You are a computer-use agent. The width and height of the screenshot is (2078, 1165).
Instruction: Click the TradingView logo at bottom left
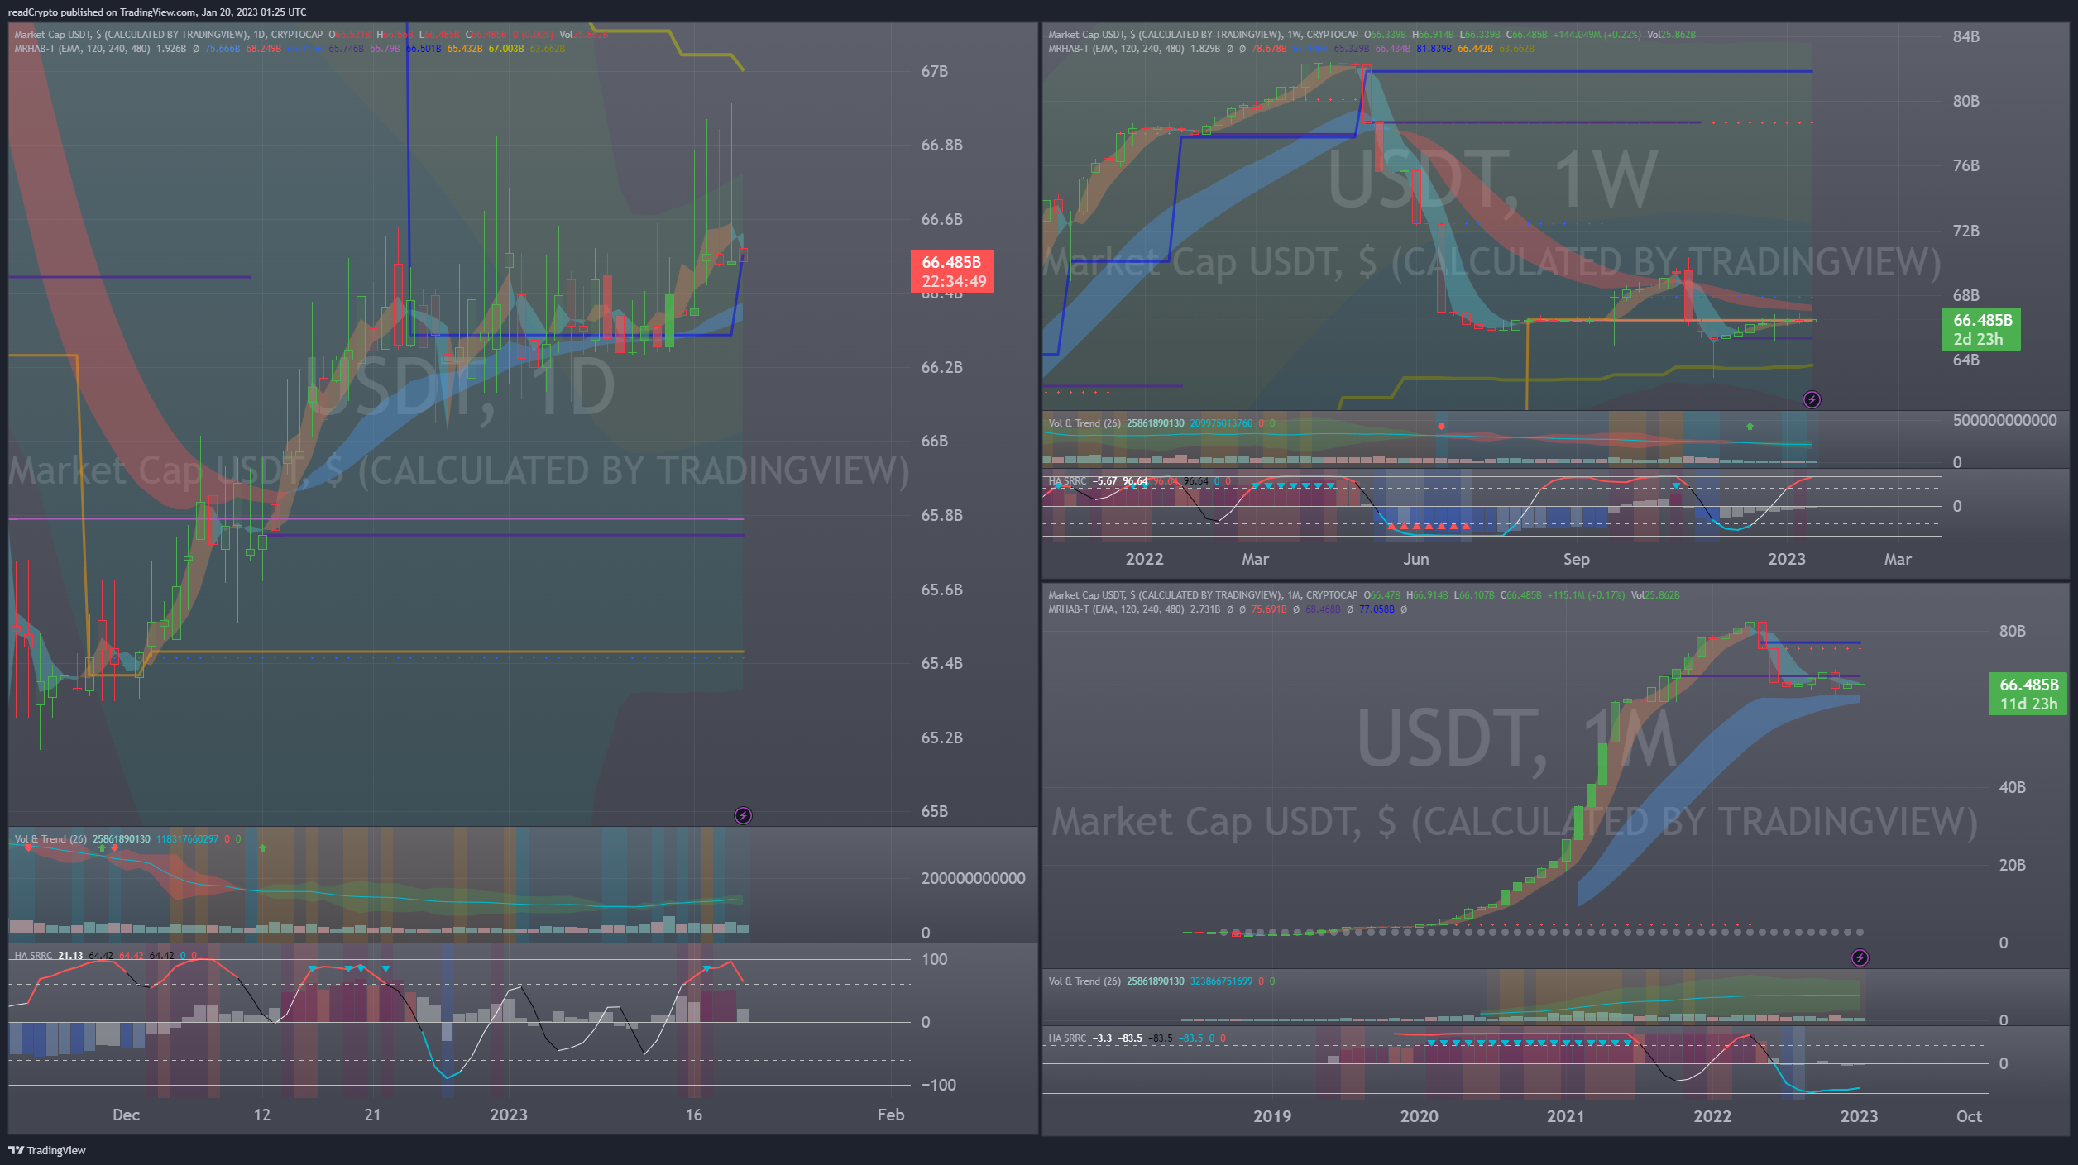[47, 1150]
